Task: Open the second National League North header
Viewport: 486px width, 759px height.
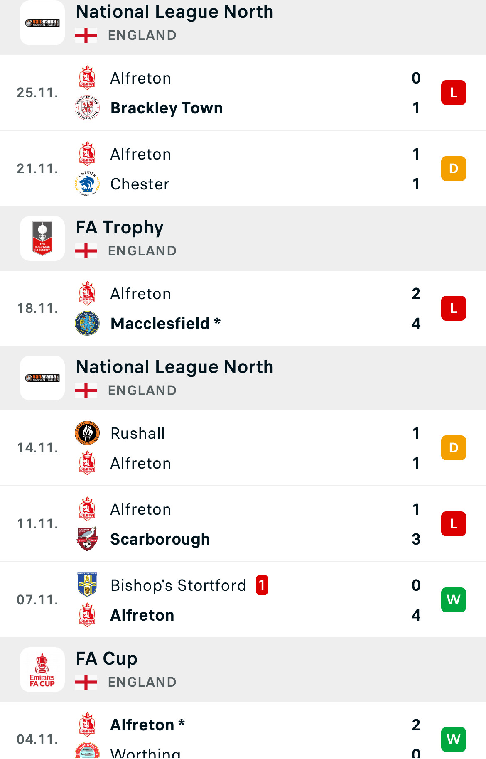Action: coord(243,378)
